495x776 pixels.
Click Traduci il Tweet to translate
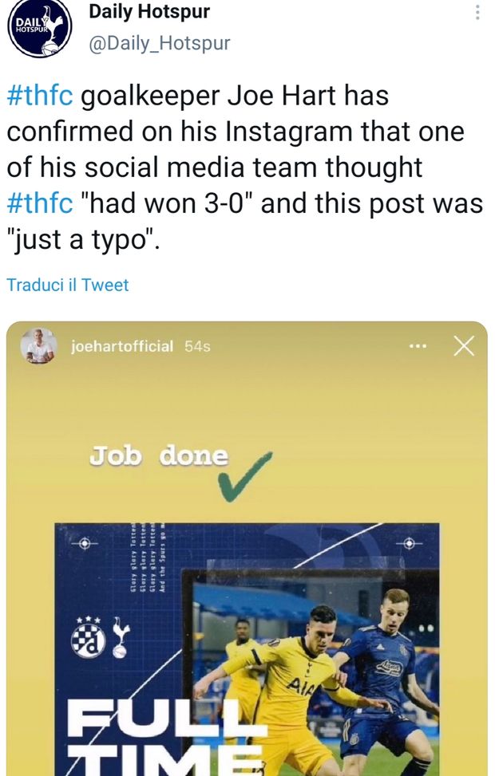[x=68, y=285]
